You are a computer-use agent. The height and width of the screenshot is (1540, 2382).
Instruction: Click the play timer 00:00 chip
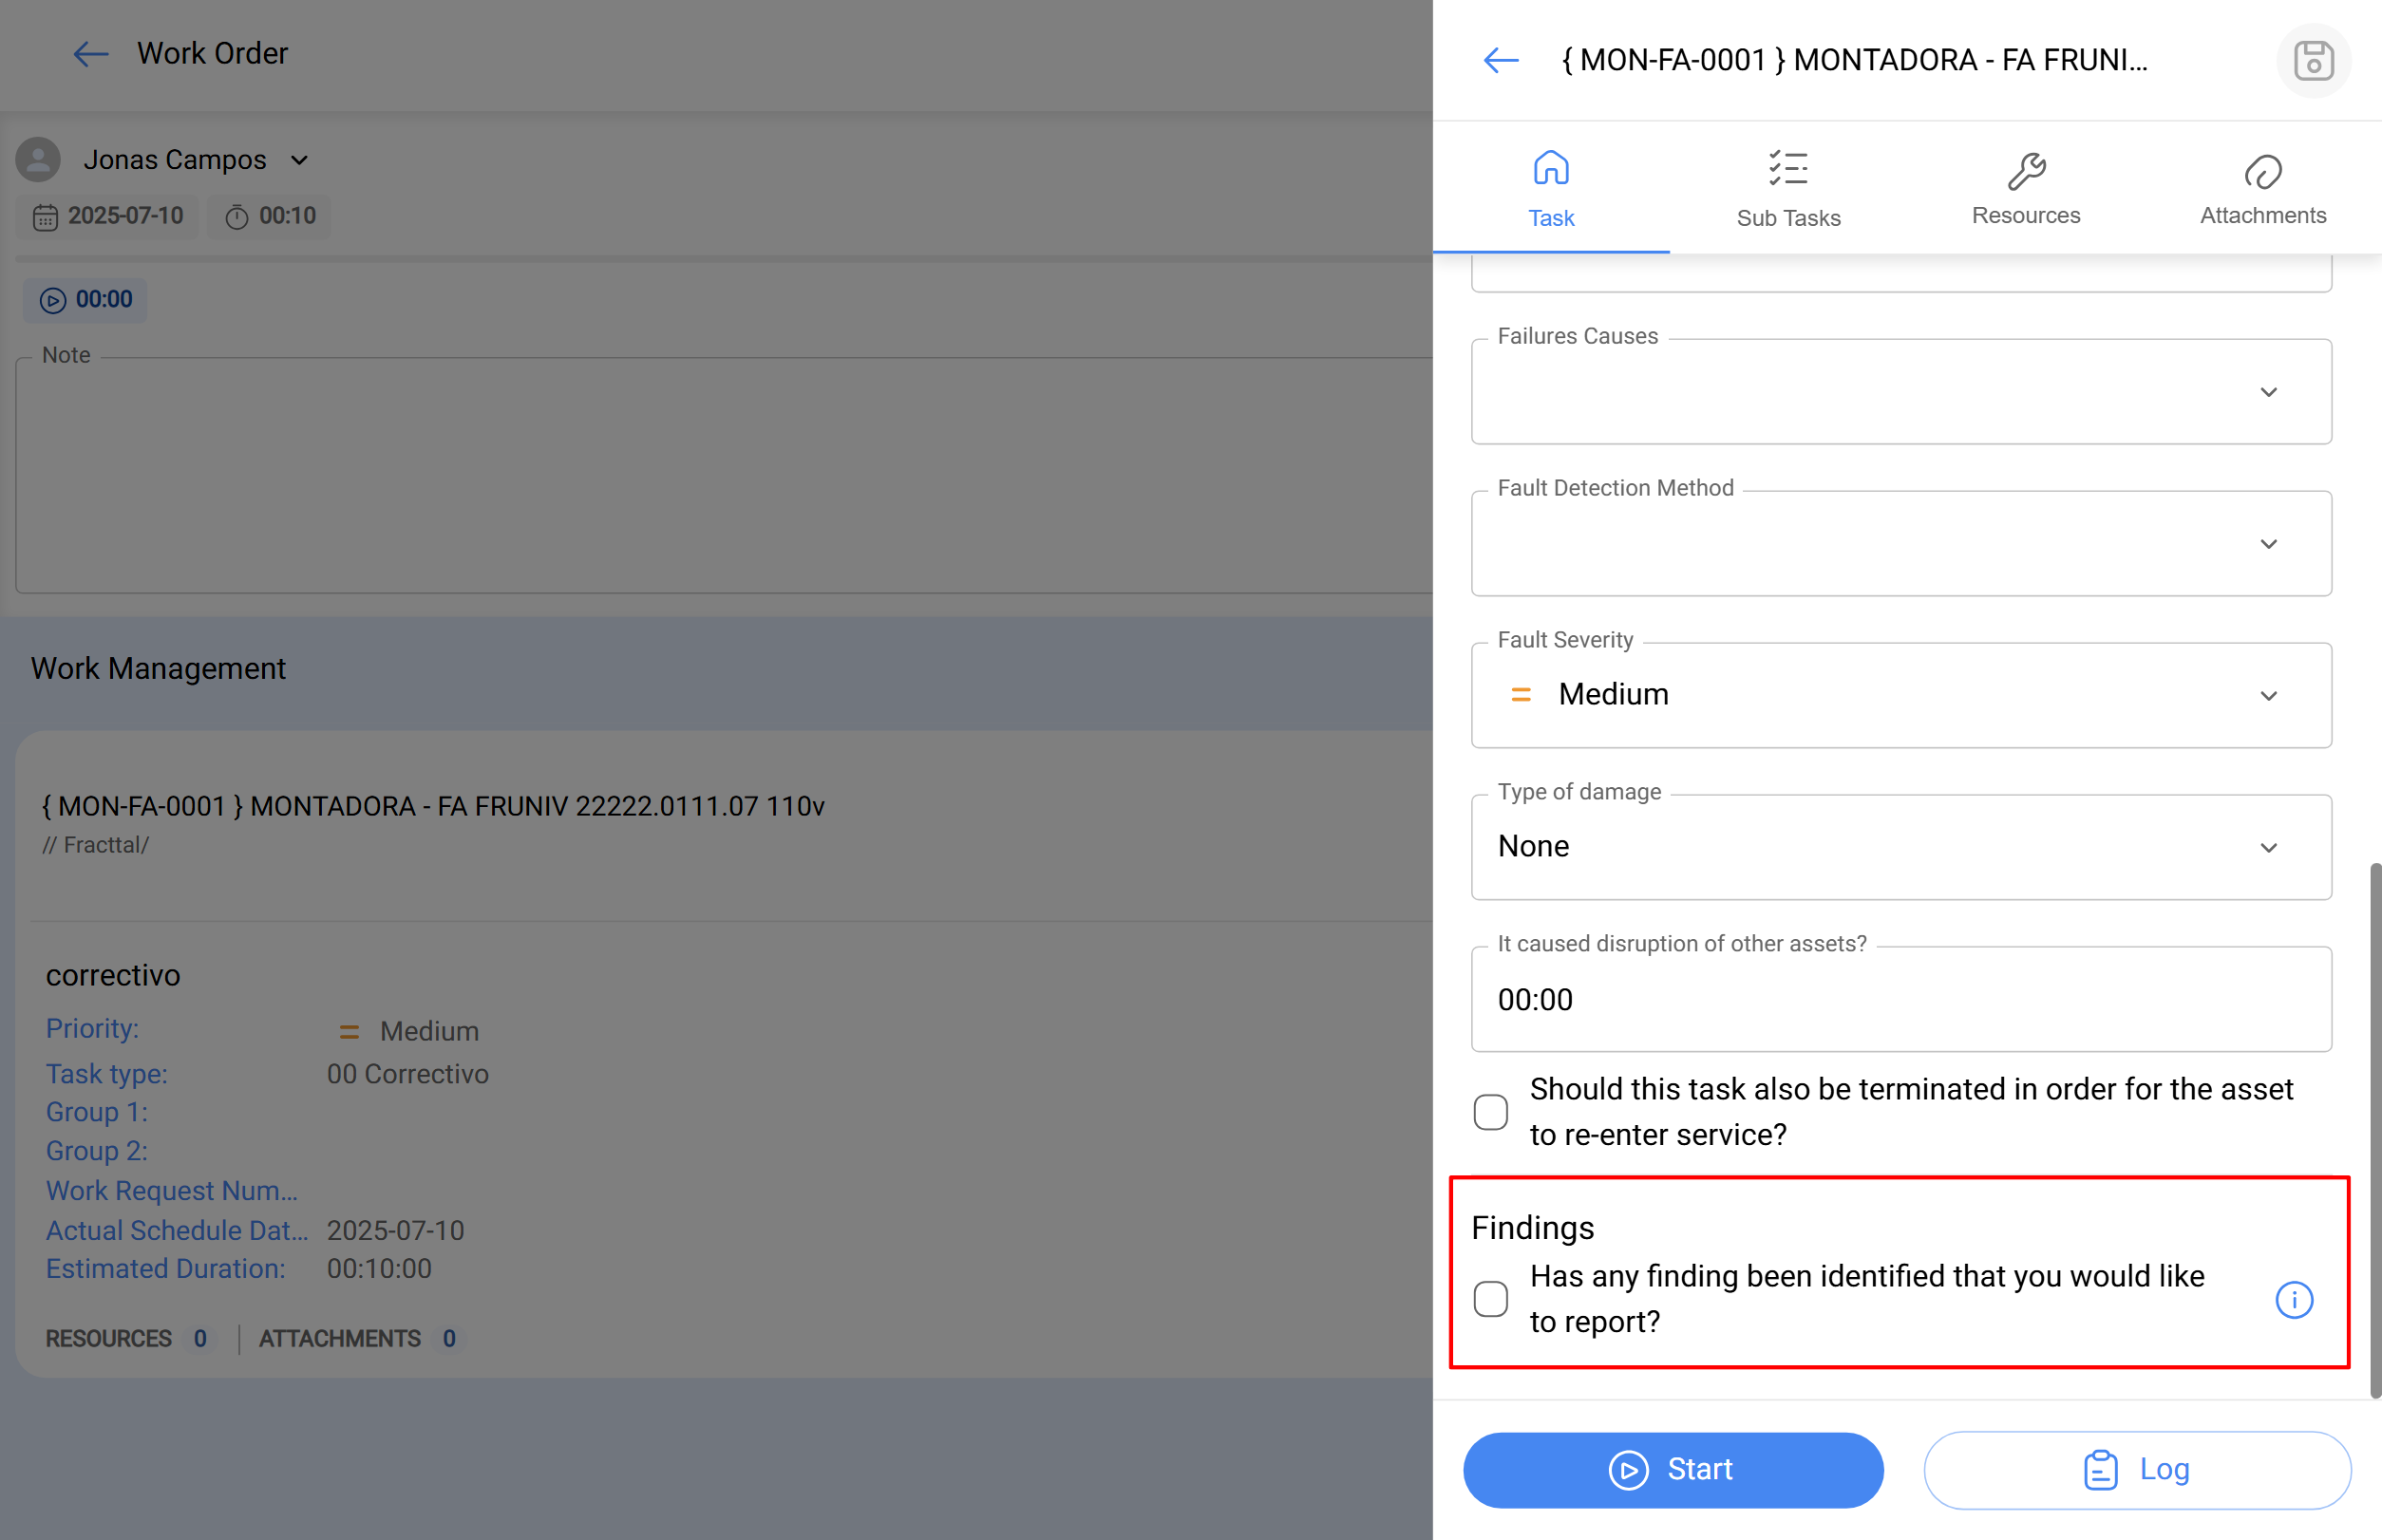coord(86,300)
